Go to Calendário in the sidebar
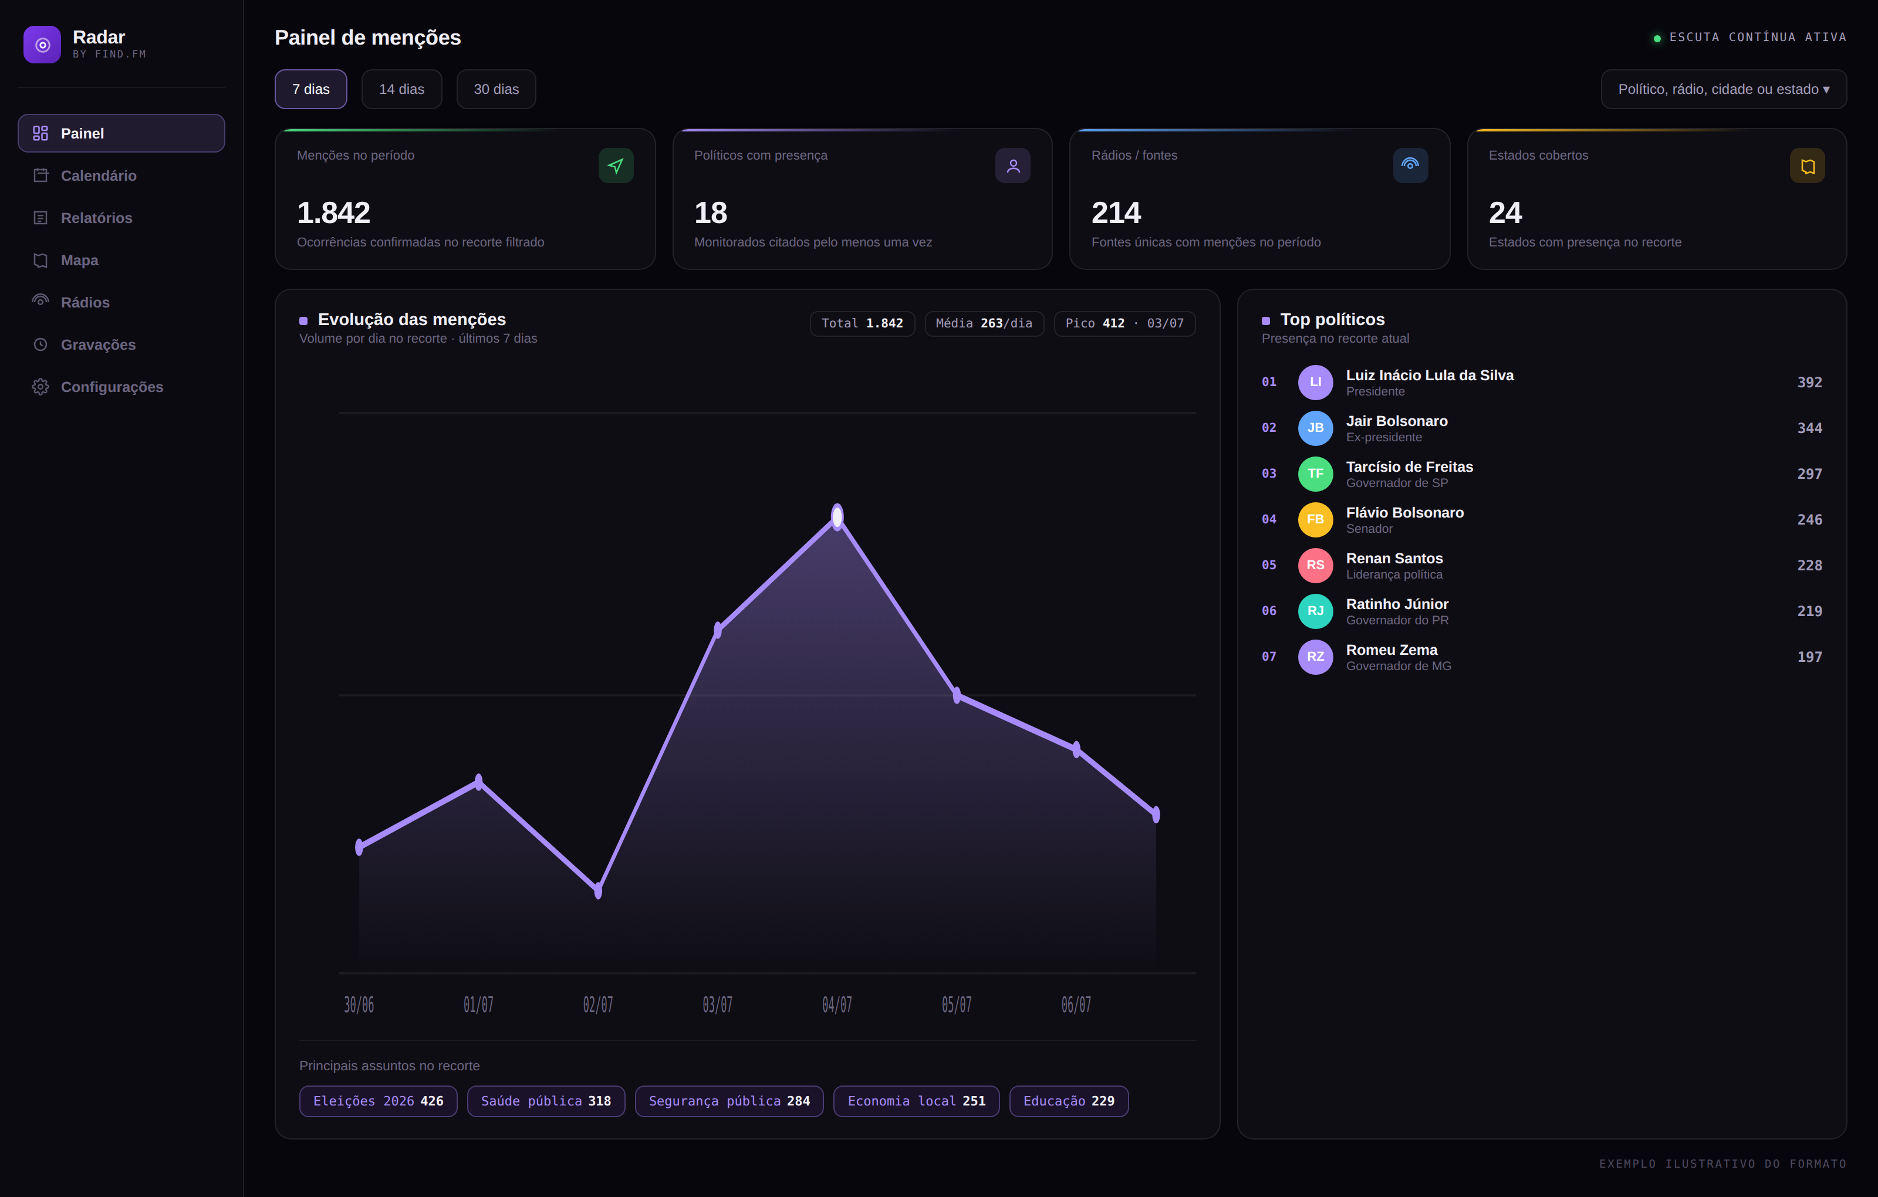 (121, 175)
